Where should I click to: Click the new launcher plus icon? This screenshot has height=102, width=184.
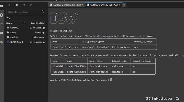click(x=10, y=5)
